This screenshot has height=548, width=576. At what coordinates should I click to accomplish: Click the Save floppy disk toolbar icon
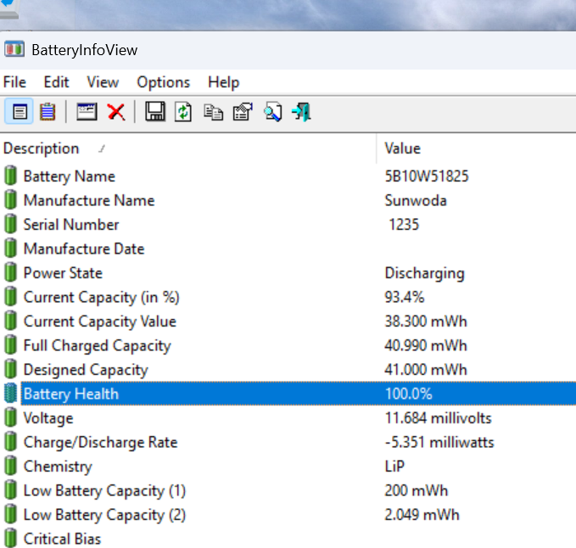pyautogui.click(x=155, y=112)
